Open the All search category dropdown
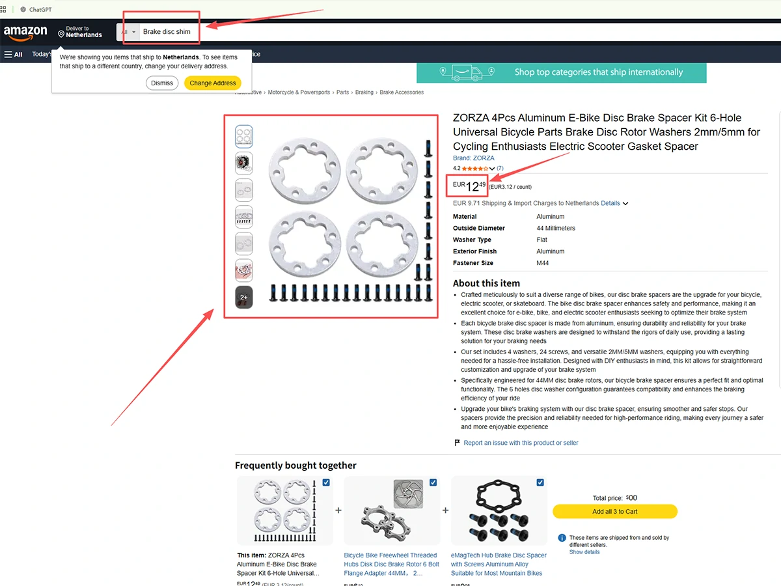 tap(128, 32)
